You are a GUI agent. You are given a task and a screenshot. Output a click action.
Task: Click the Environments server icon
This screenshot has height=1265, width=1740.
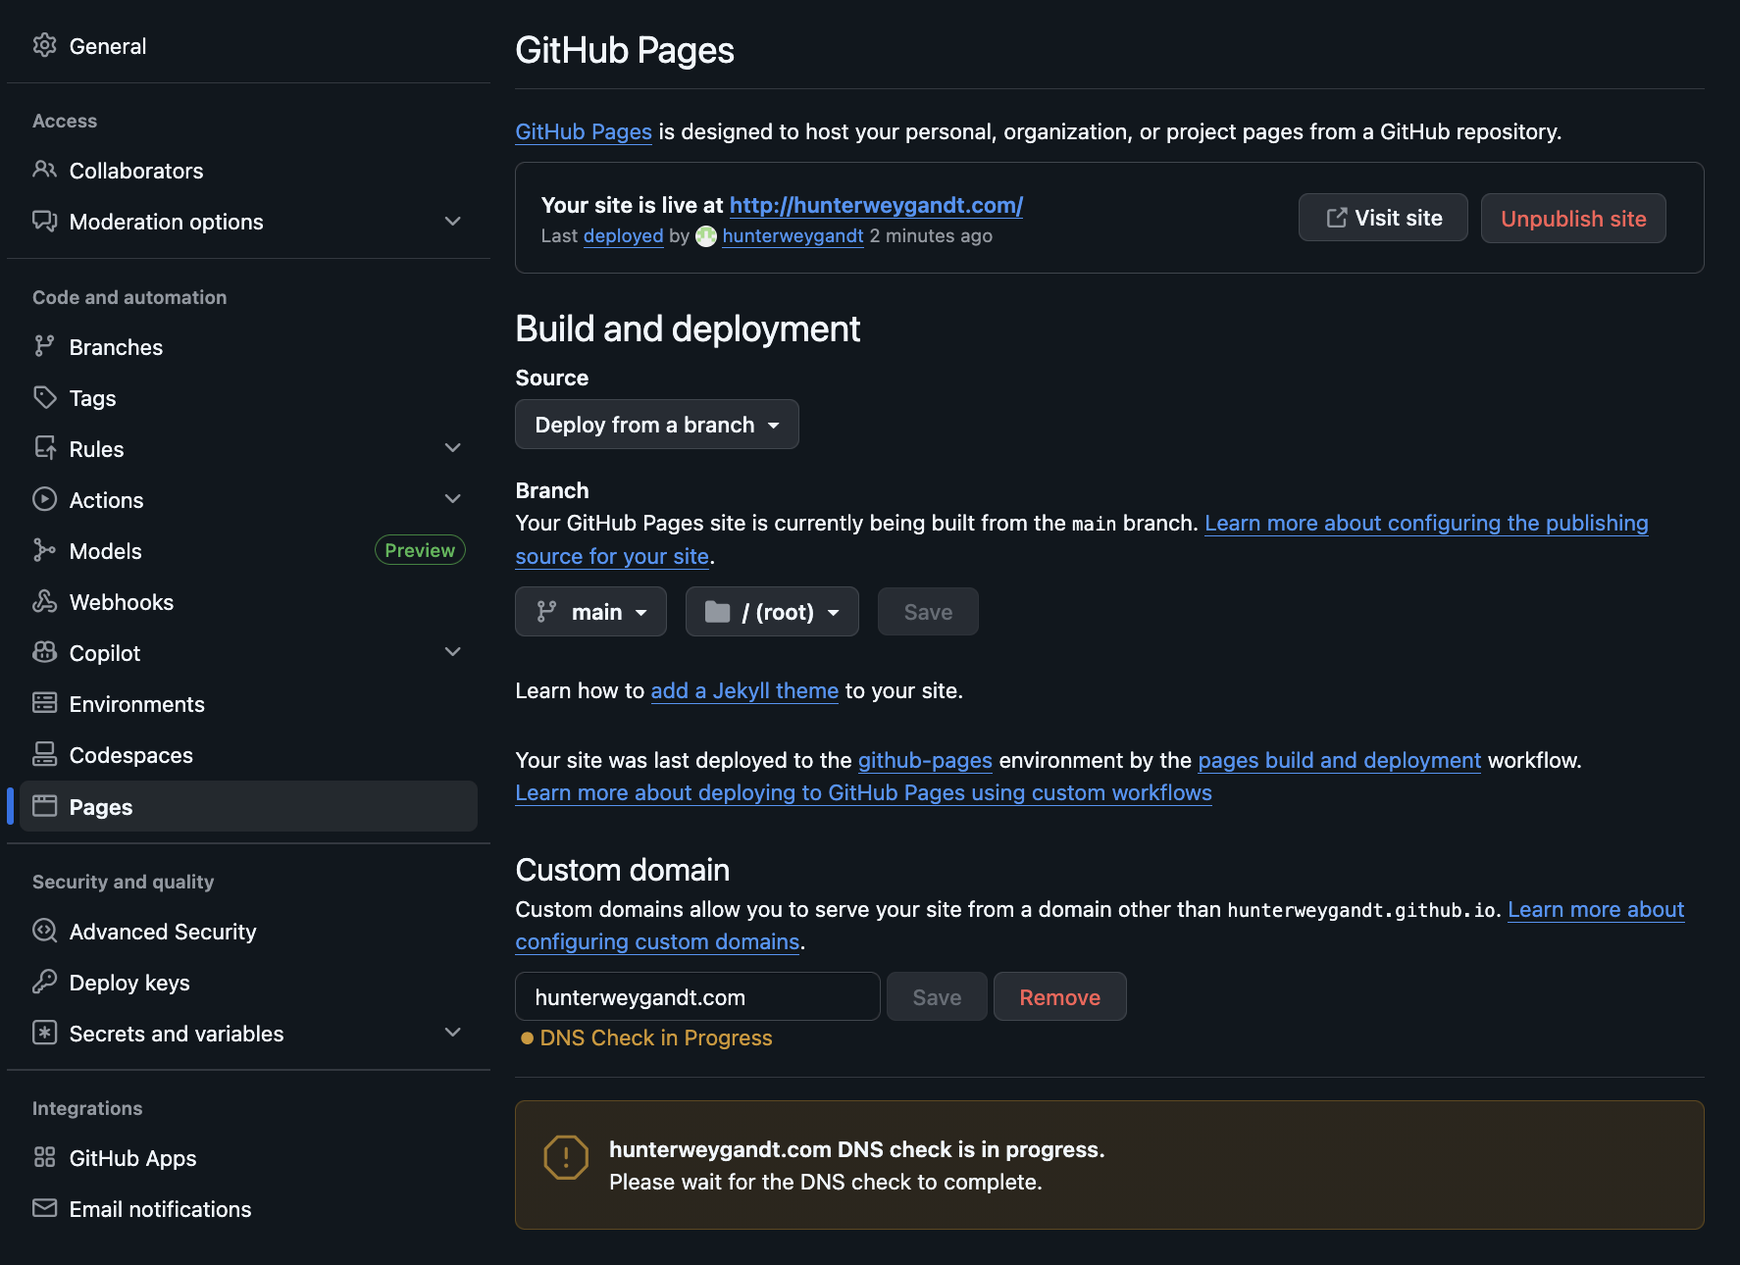(44, 703)
